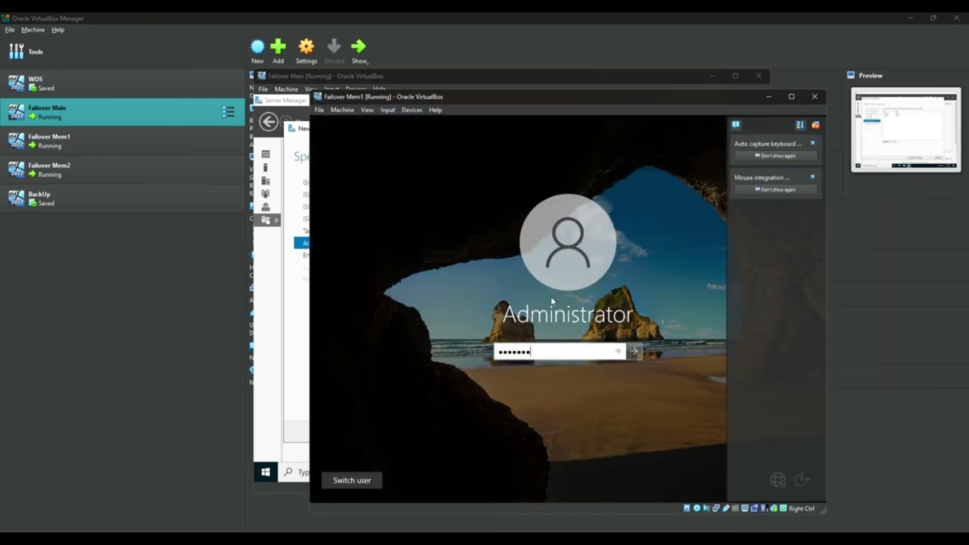Open Machine menu in Failover Mem1 window
This screenshot has width=969, height=545.
pyautogui.click(x=342, y=110)
